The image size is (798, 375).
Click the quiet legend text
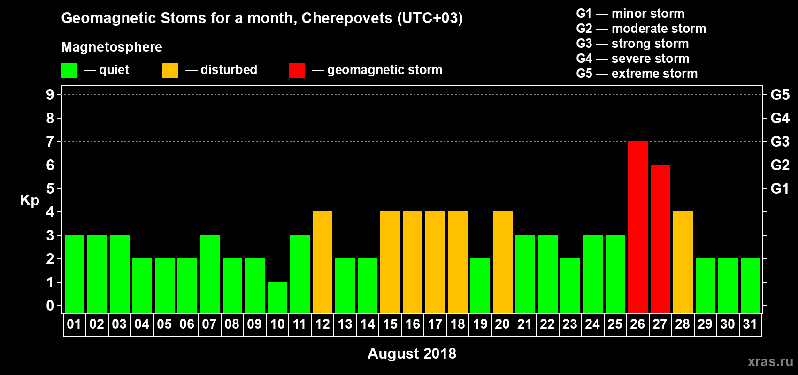pyautogui.click(x=114, y=70)
